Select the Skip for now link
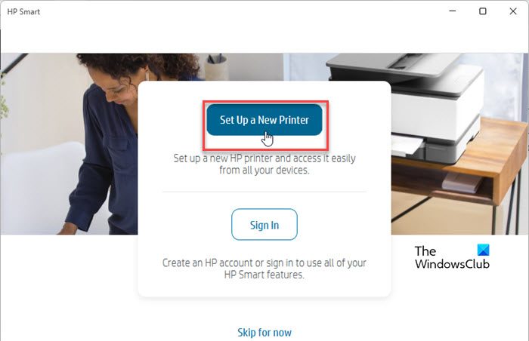 (264, 332)
